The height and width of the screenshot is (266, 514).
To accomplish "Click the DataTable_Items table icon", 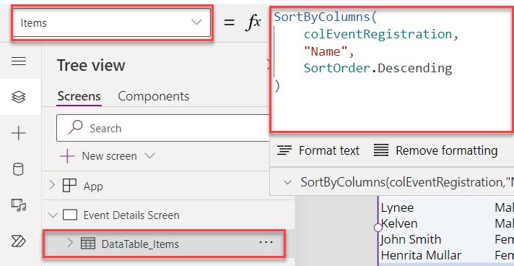I will tap(88, 244).
